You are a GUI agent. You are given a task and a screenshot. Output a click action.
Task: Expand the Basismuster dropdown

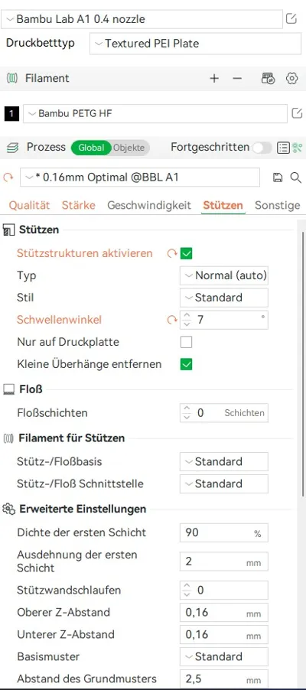pyautogui.click(x=224, y=656)
